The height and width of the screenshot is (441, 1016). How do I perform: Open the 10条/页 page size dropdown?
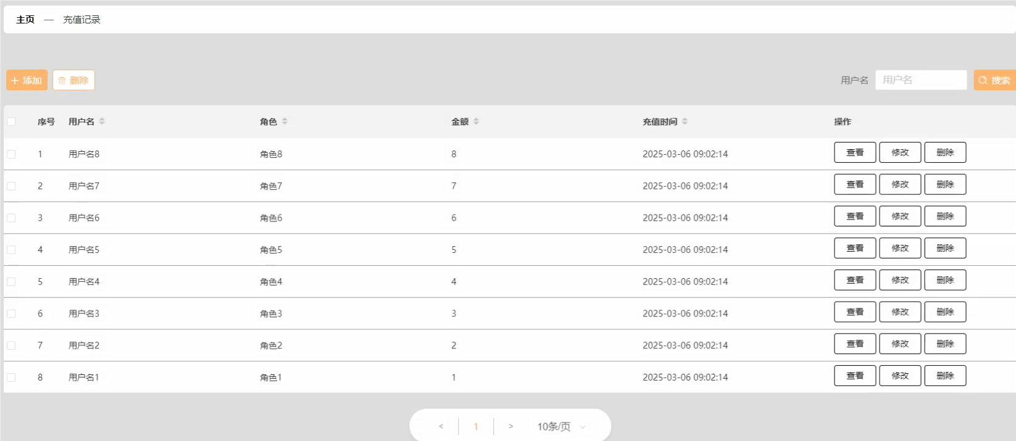pos(561,426)
